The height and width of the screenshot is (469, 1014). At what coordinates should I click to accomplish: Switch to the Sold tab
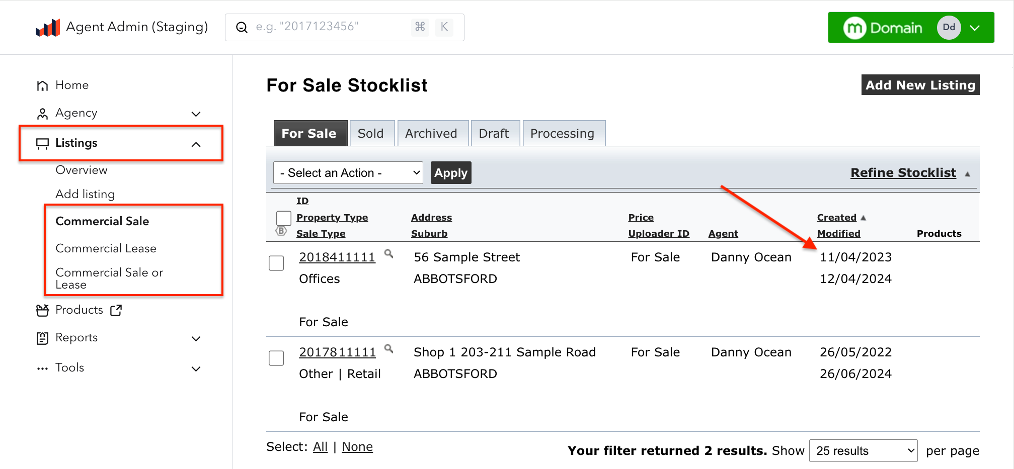click(371, 134)
